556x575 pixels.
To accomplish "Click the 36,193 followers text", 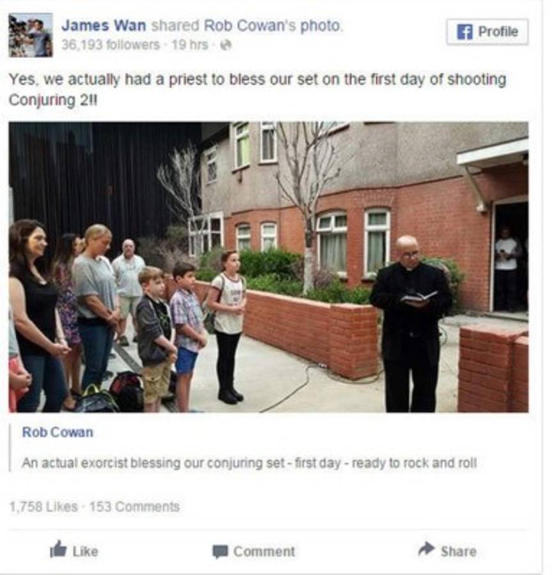I will [x=111, y=45].
